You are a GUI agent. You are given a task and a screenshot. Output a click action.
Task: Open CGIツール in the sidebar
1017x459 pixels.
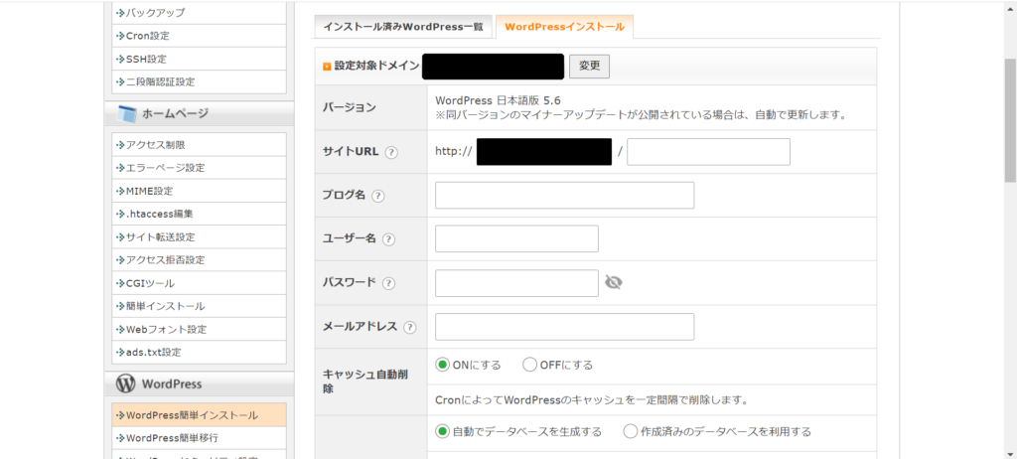[199, 283]
